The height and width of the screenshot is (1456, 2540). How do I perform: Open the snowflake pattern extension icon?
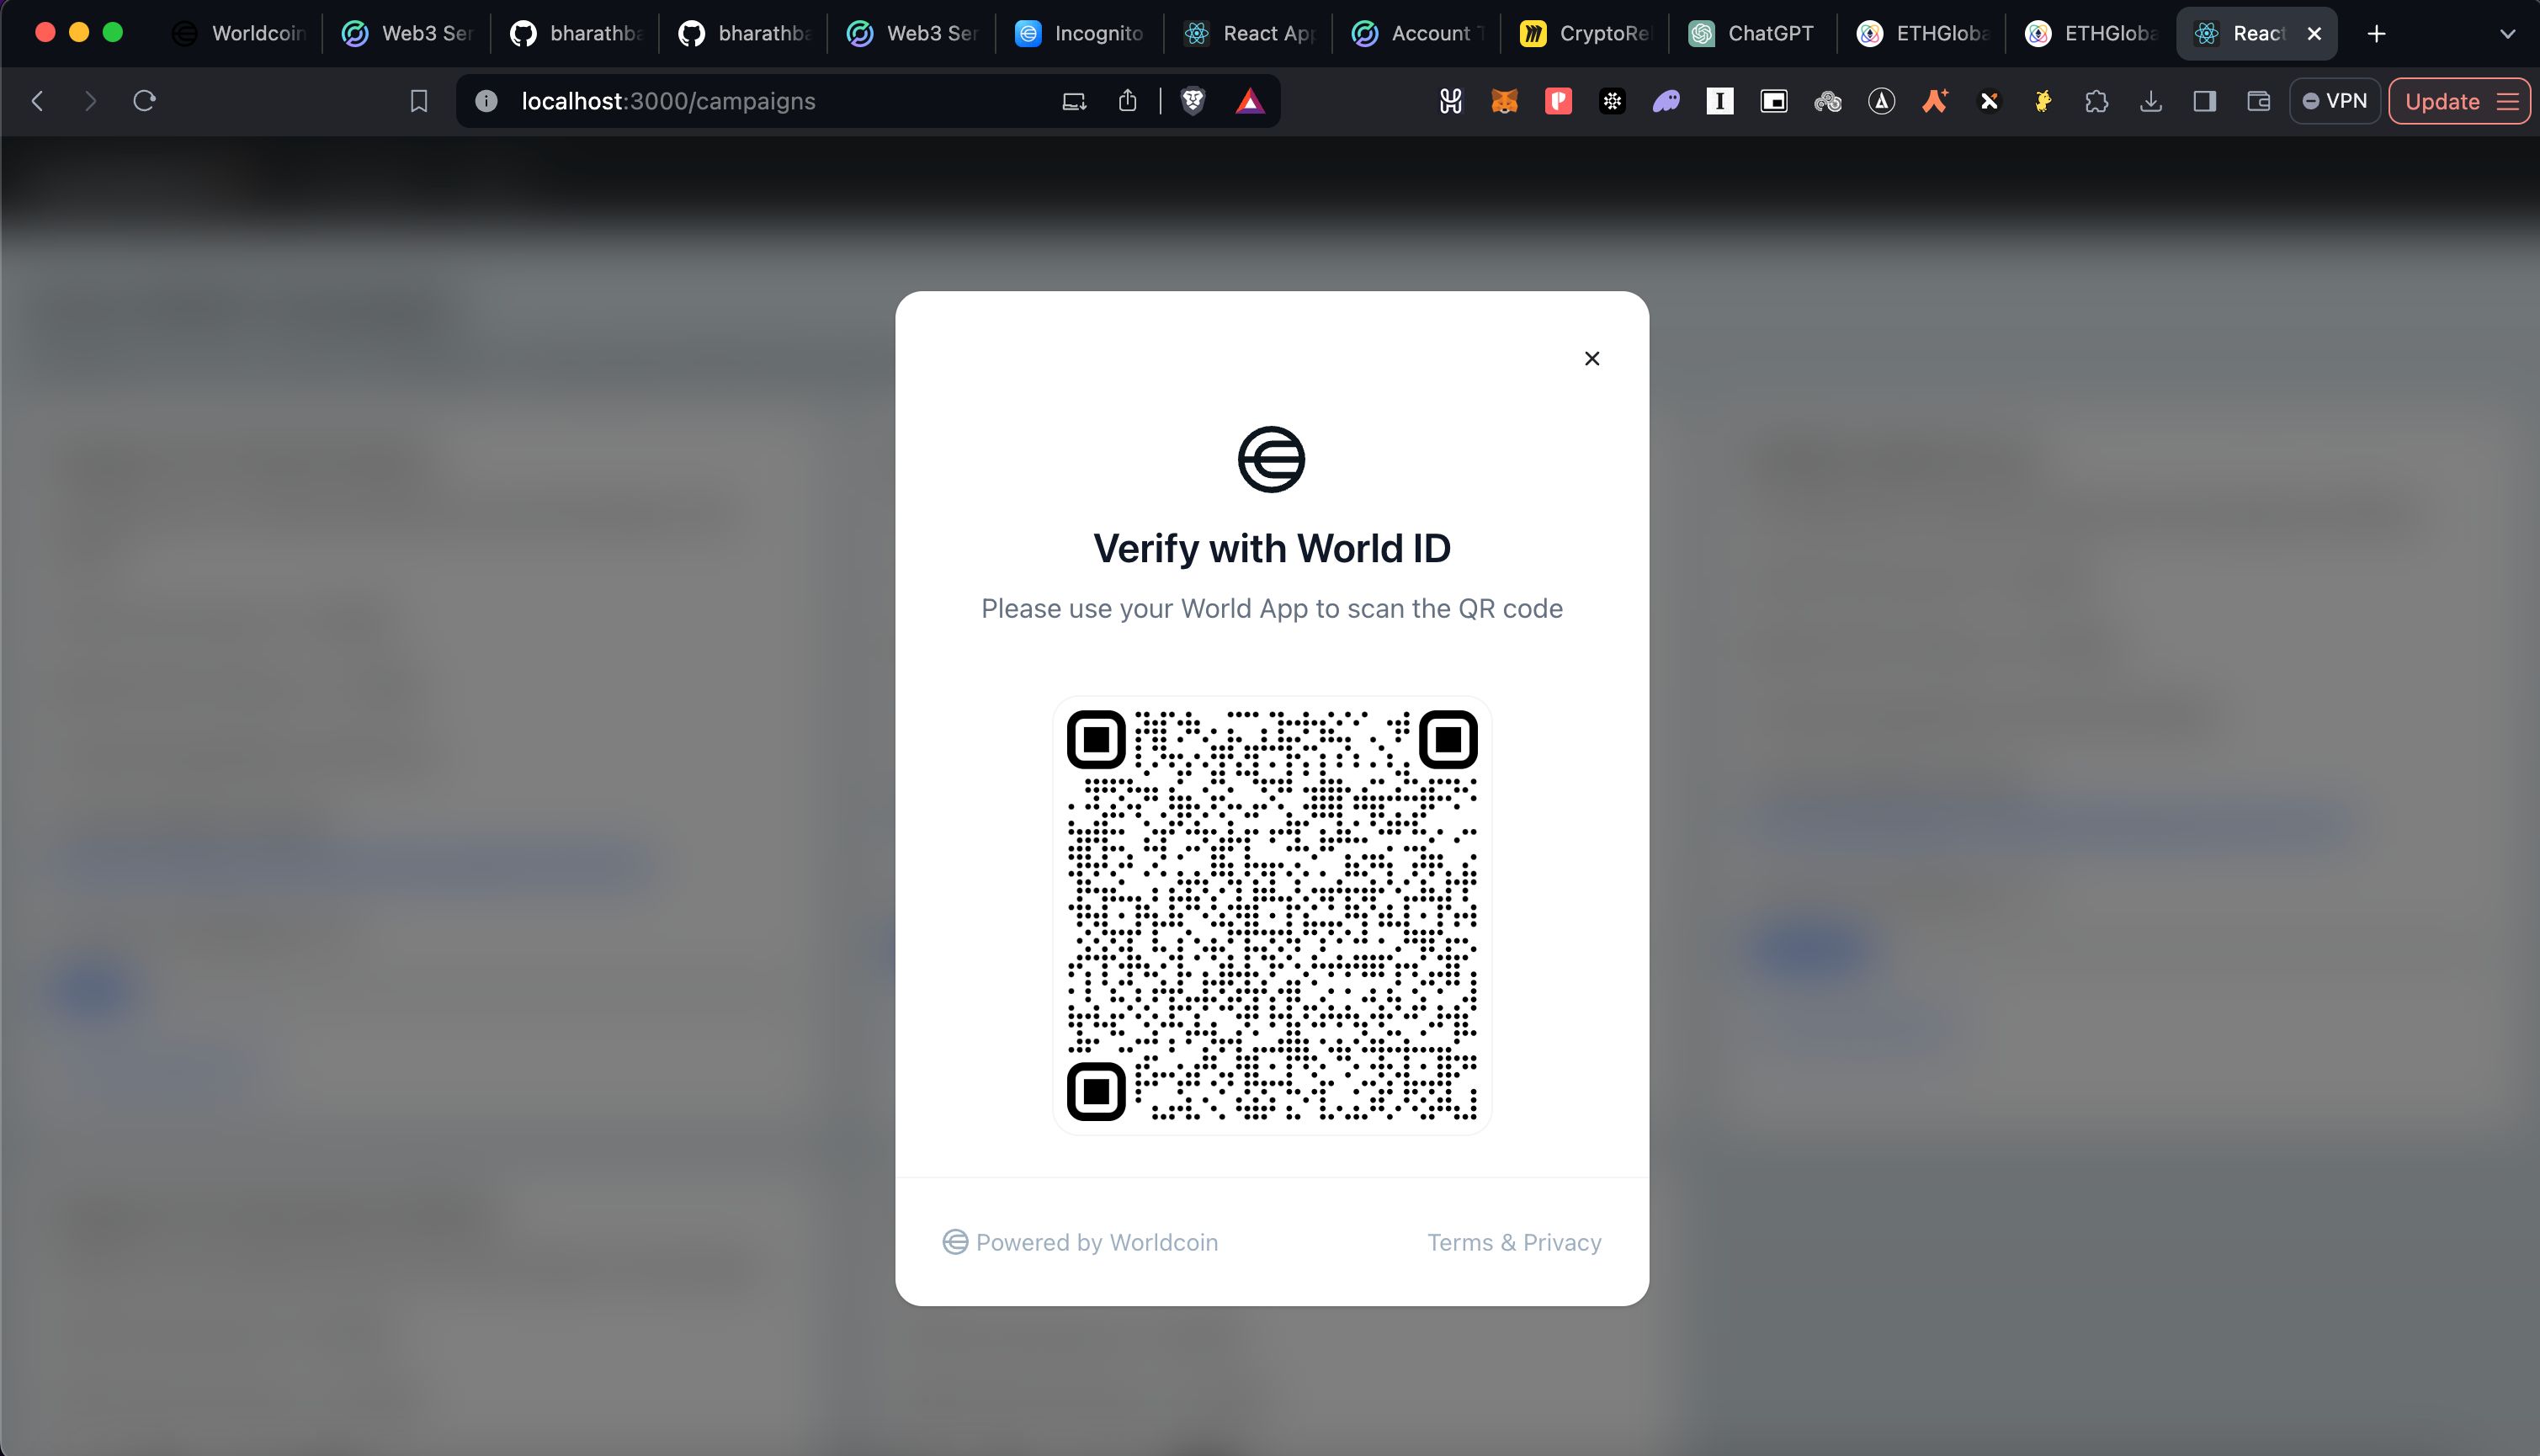point(1612,101)
